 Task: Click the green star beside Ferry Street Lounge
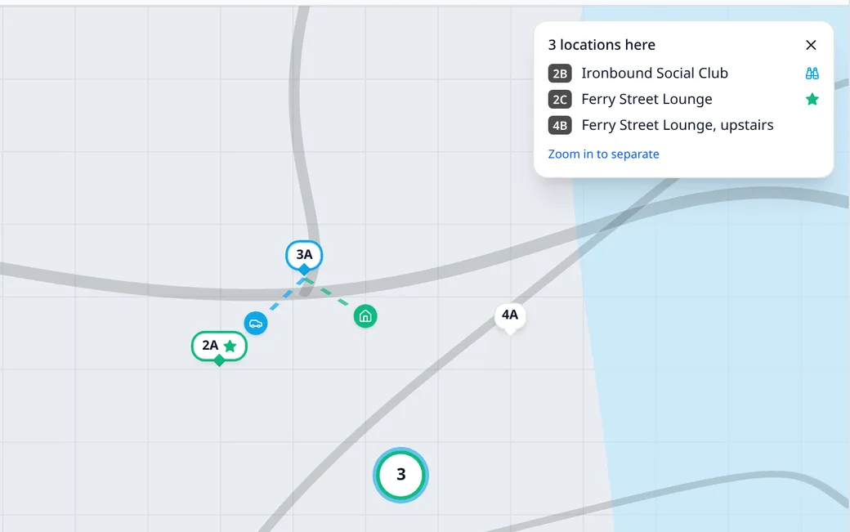point(812,99)
